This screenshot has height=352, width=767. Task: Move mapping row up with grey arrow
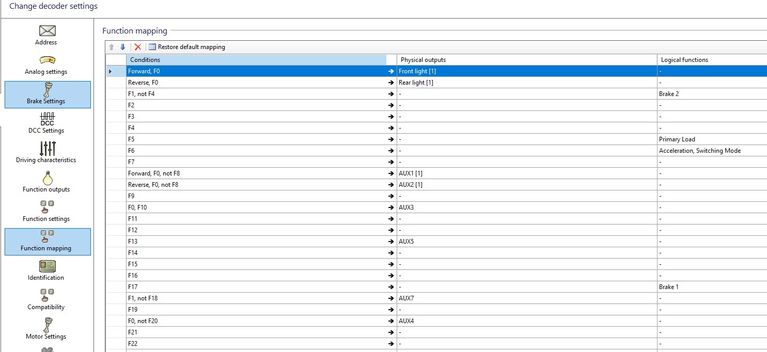tap(111, 47)
